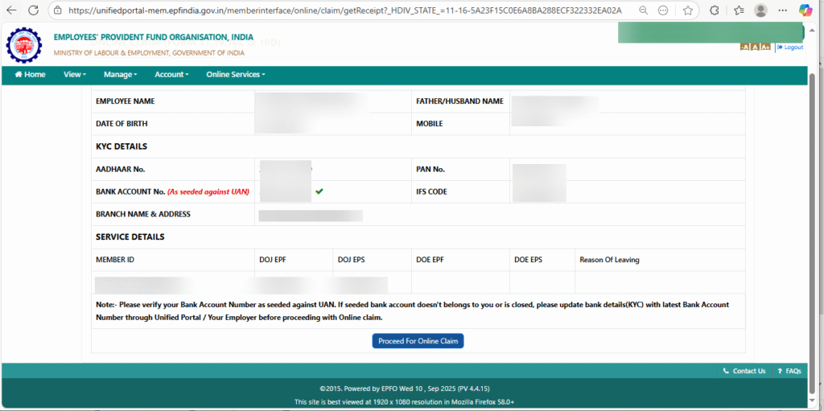Reload the page with the refresh icon
Image resolution: width=824 pixels, height=411 pixels.
click(x=34, y=10)
